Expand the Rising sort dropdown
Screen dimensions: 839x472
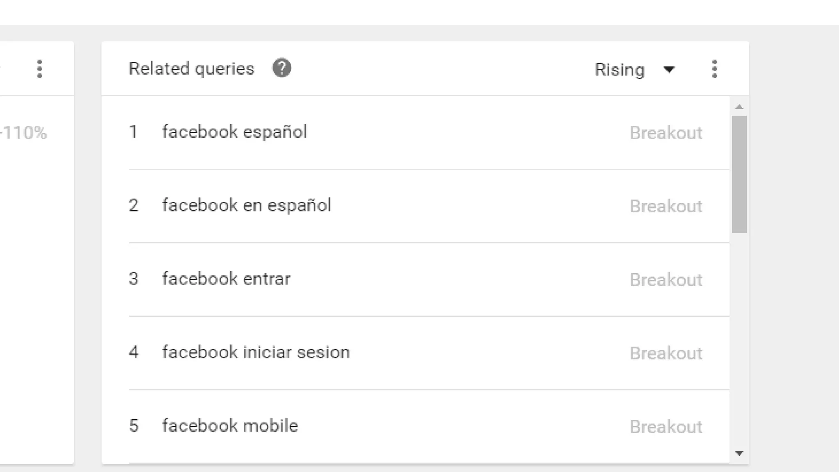pyautogui.click(x=634, y=70)
